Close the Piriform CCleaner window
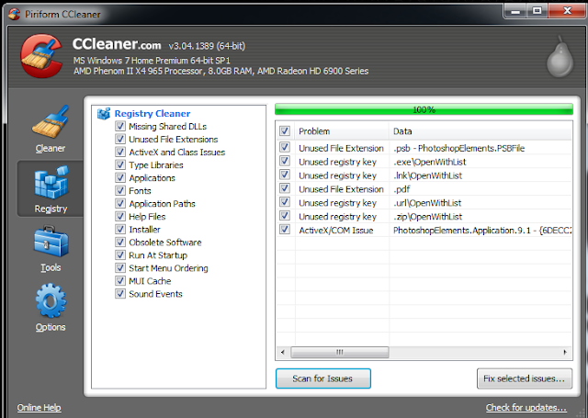588x418 pixels. click(568, 11)
